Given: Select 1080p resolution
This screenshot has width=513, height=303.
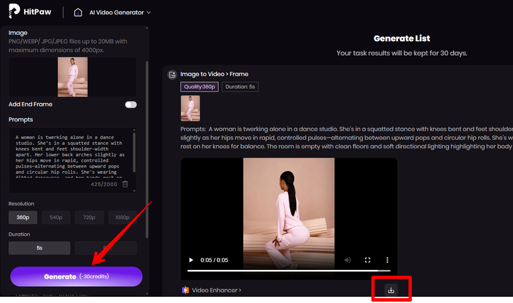Looking at the screenshot, I should pos(123,217).
